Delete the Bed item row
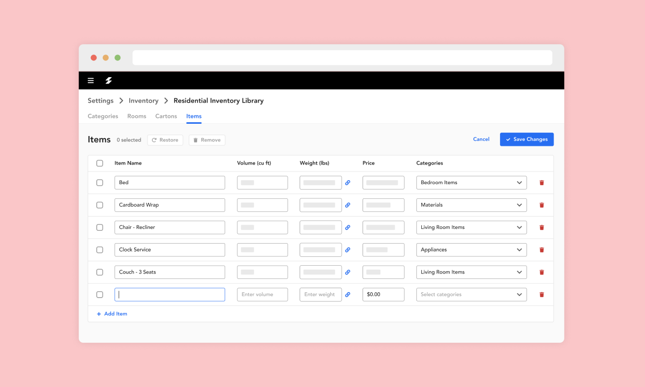The height and width of the screenshot is (387, 645). [542, 183]
